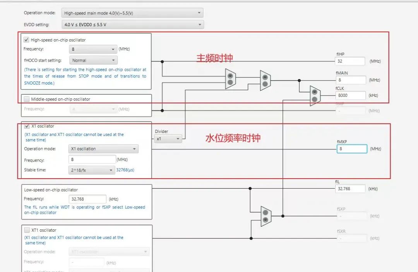
Task: Select middle-speed oscillator input on first multiplexer
Action: click(x=230, y=83)
